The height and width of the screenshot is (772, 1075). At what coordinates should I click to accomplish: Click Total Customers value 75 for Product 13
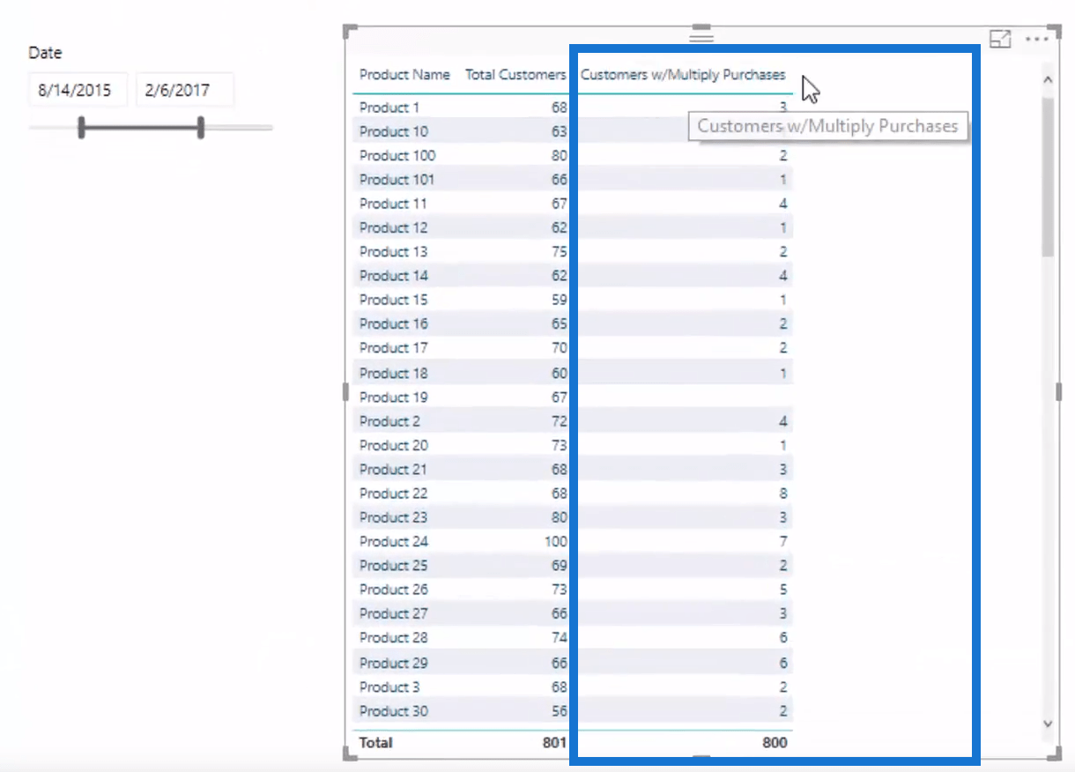click(560, 252)
